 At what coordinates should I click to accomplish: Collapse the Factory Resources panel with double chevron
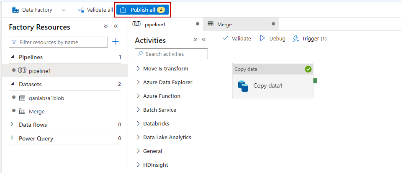point(116,26)
